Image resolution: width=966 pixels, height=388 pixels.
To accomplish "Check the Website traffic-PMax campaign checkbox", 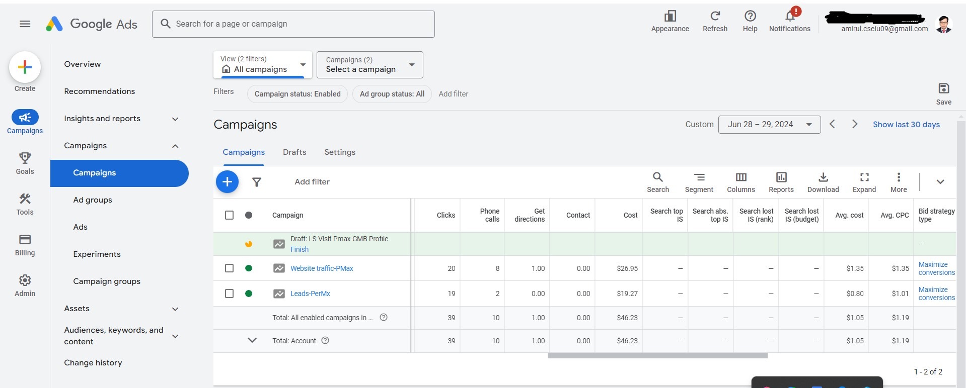I will point(229,268).
